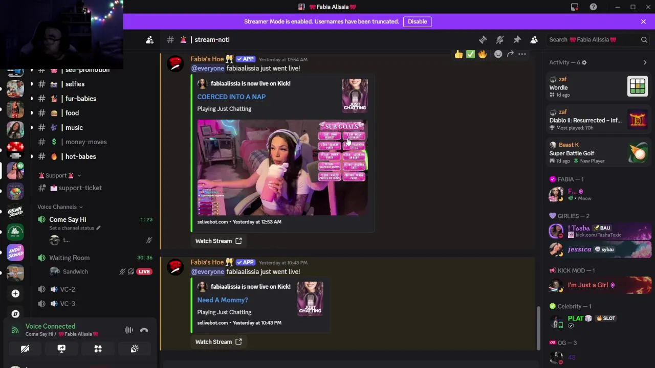This screenshot has height=368, width=655.
Task: Disconnect from voice with hang-up icon
Action: 144,330
